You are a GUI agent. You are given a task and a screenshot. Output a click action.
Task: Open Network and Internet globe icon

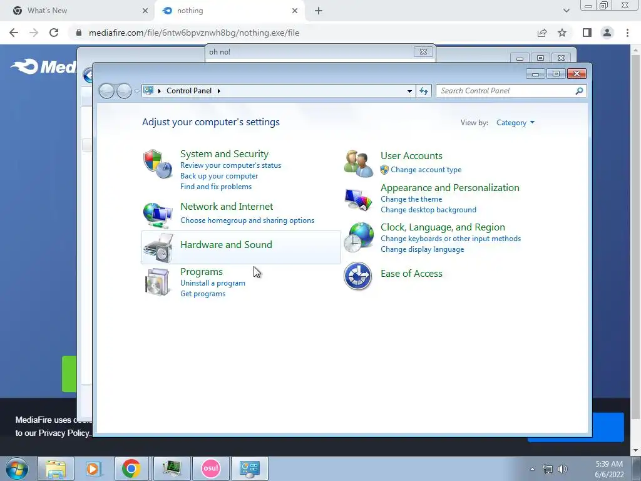(158, 215)
